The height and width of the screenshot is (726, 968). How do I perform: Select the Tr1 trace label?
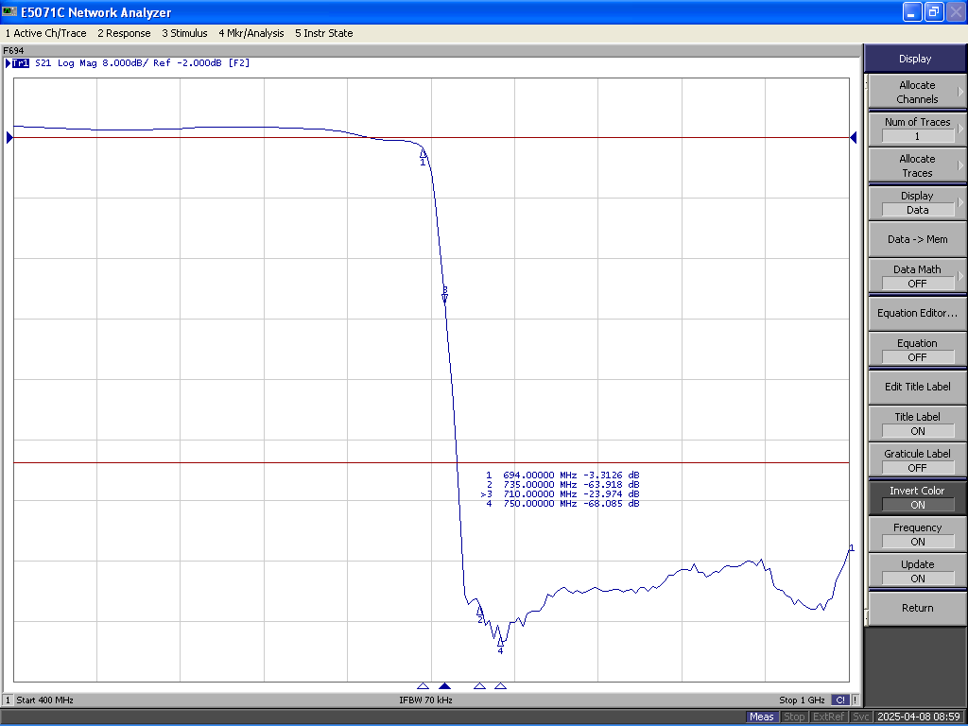coord(21,63)
